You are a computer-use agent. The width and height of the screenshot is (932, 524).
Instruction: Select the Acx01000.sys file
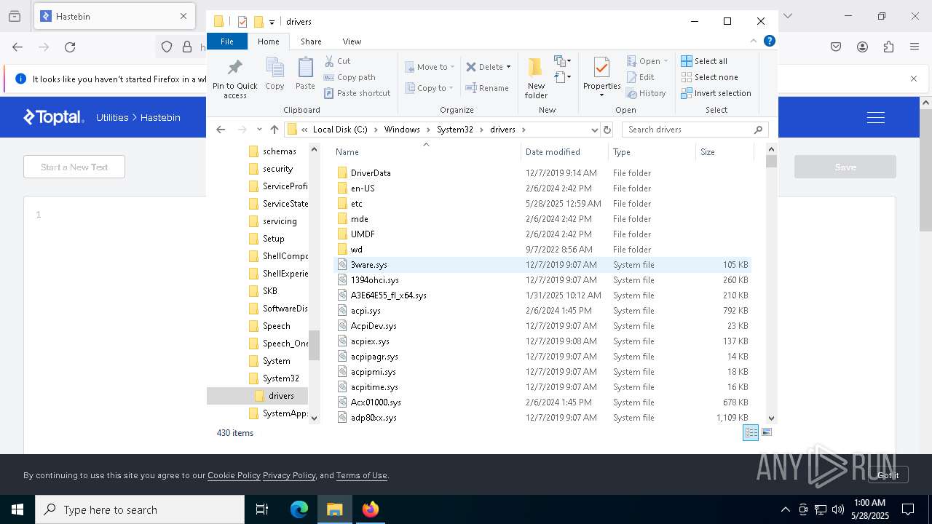click(542, 402)
